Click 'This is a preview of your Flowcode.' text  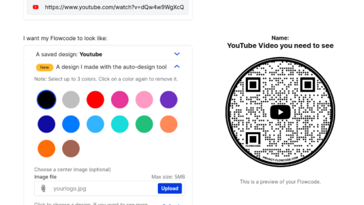(280, 182)
